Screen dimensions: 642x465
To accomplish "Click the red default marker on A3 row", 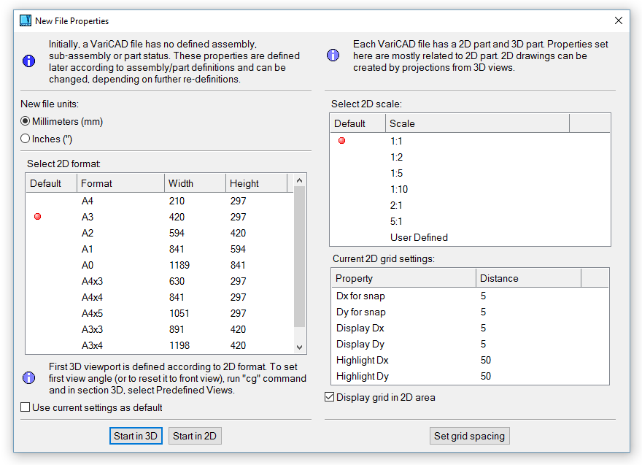I will [x=38, y=217].
